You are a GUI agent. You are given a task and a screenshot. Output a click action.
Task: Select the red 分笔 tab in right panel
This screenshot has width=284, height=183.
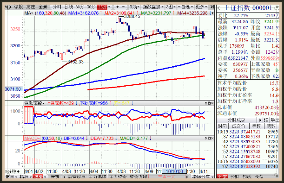(222, 177)
